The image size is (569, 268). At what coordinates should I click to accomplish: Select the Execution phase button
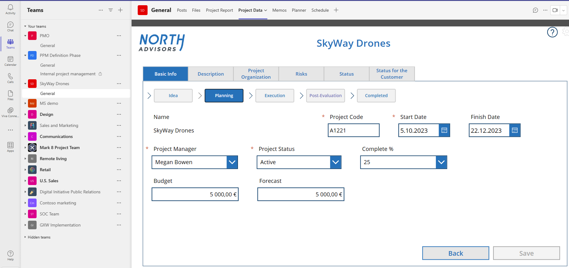275,96
